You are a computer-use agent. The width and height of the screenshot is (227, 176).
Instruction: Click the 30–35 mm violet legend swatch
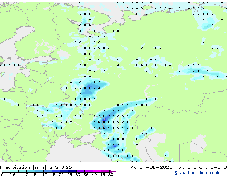click(81, 171)
